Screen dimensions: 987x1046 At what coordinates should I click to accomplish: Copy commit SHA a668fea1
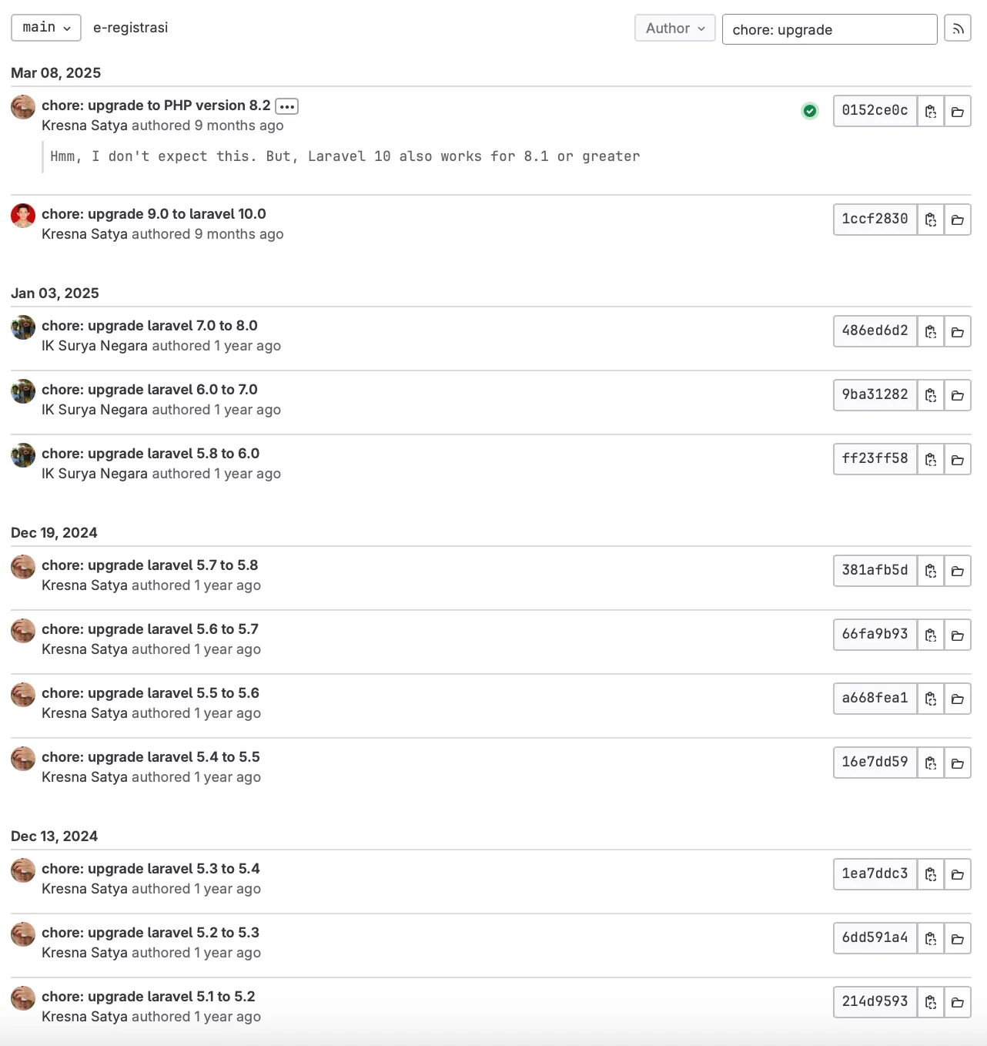click(930, 699)
